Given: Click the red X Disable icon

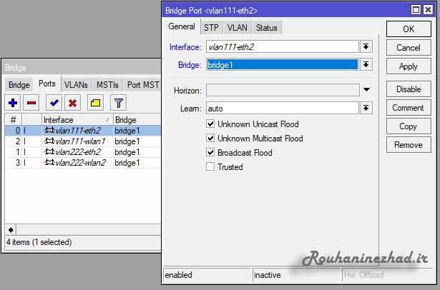Looking at the screenshot, I should tap(72, 103).
